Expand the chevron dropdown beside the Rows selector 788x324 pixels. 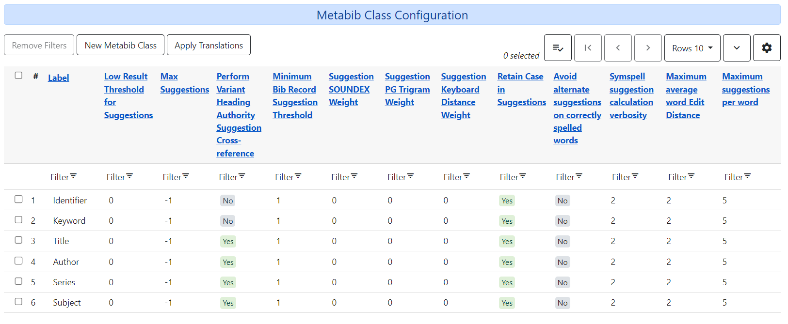tap(737, 47)
